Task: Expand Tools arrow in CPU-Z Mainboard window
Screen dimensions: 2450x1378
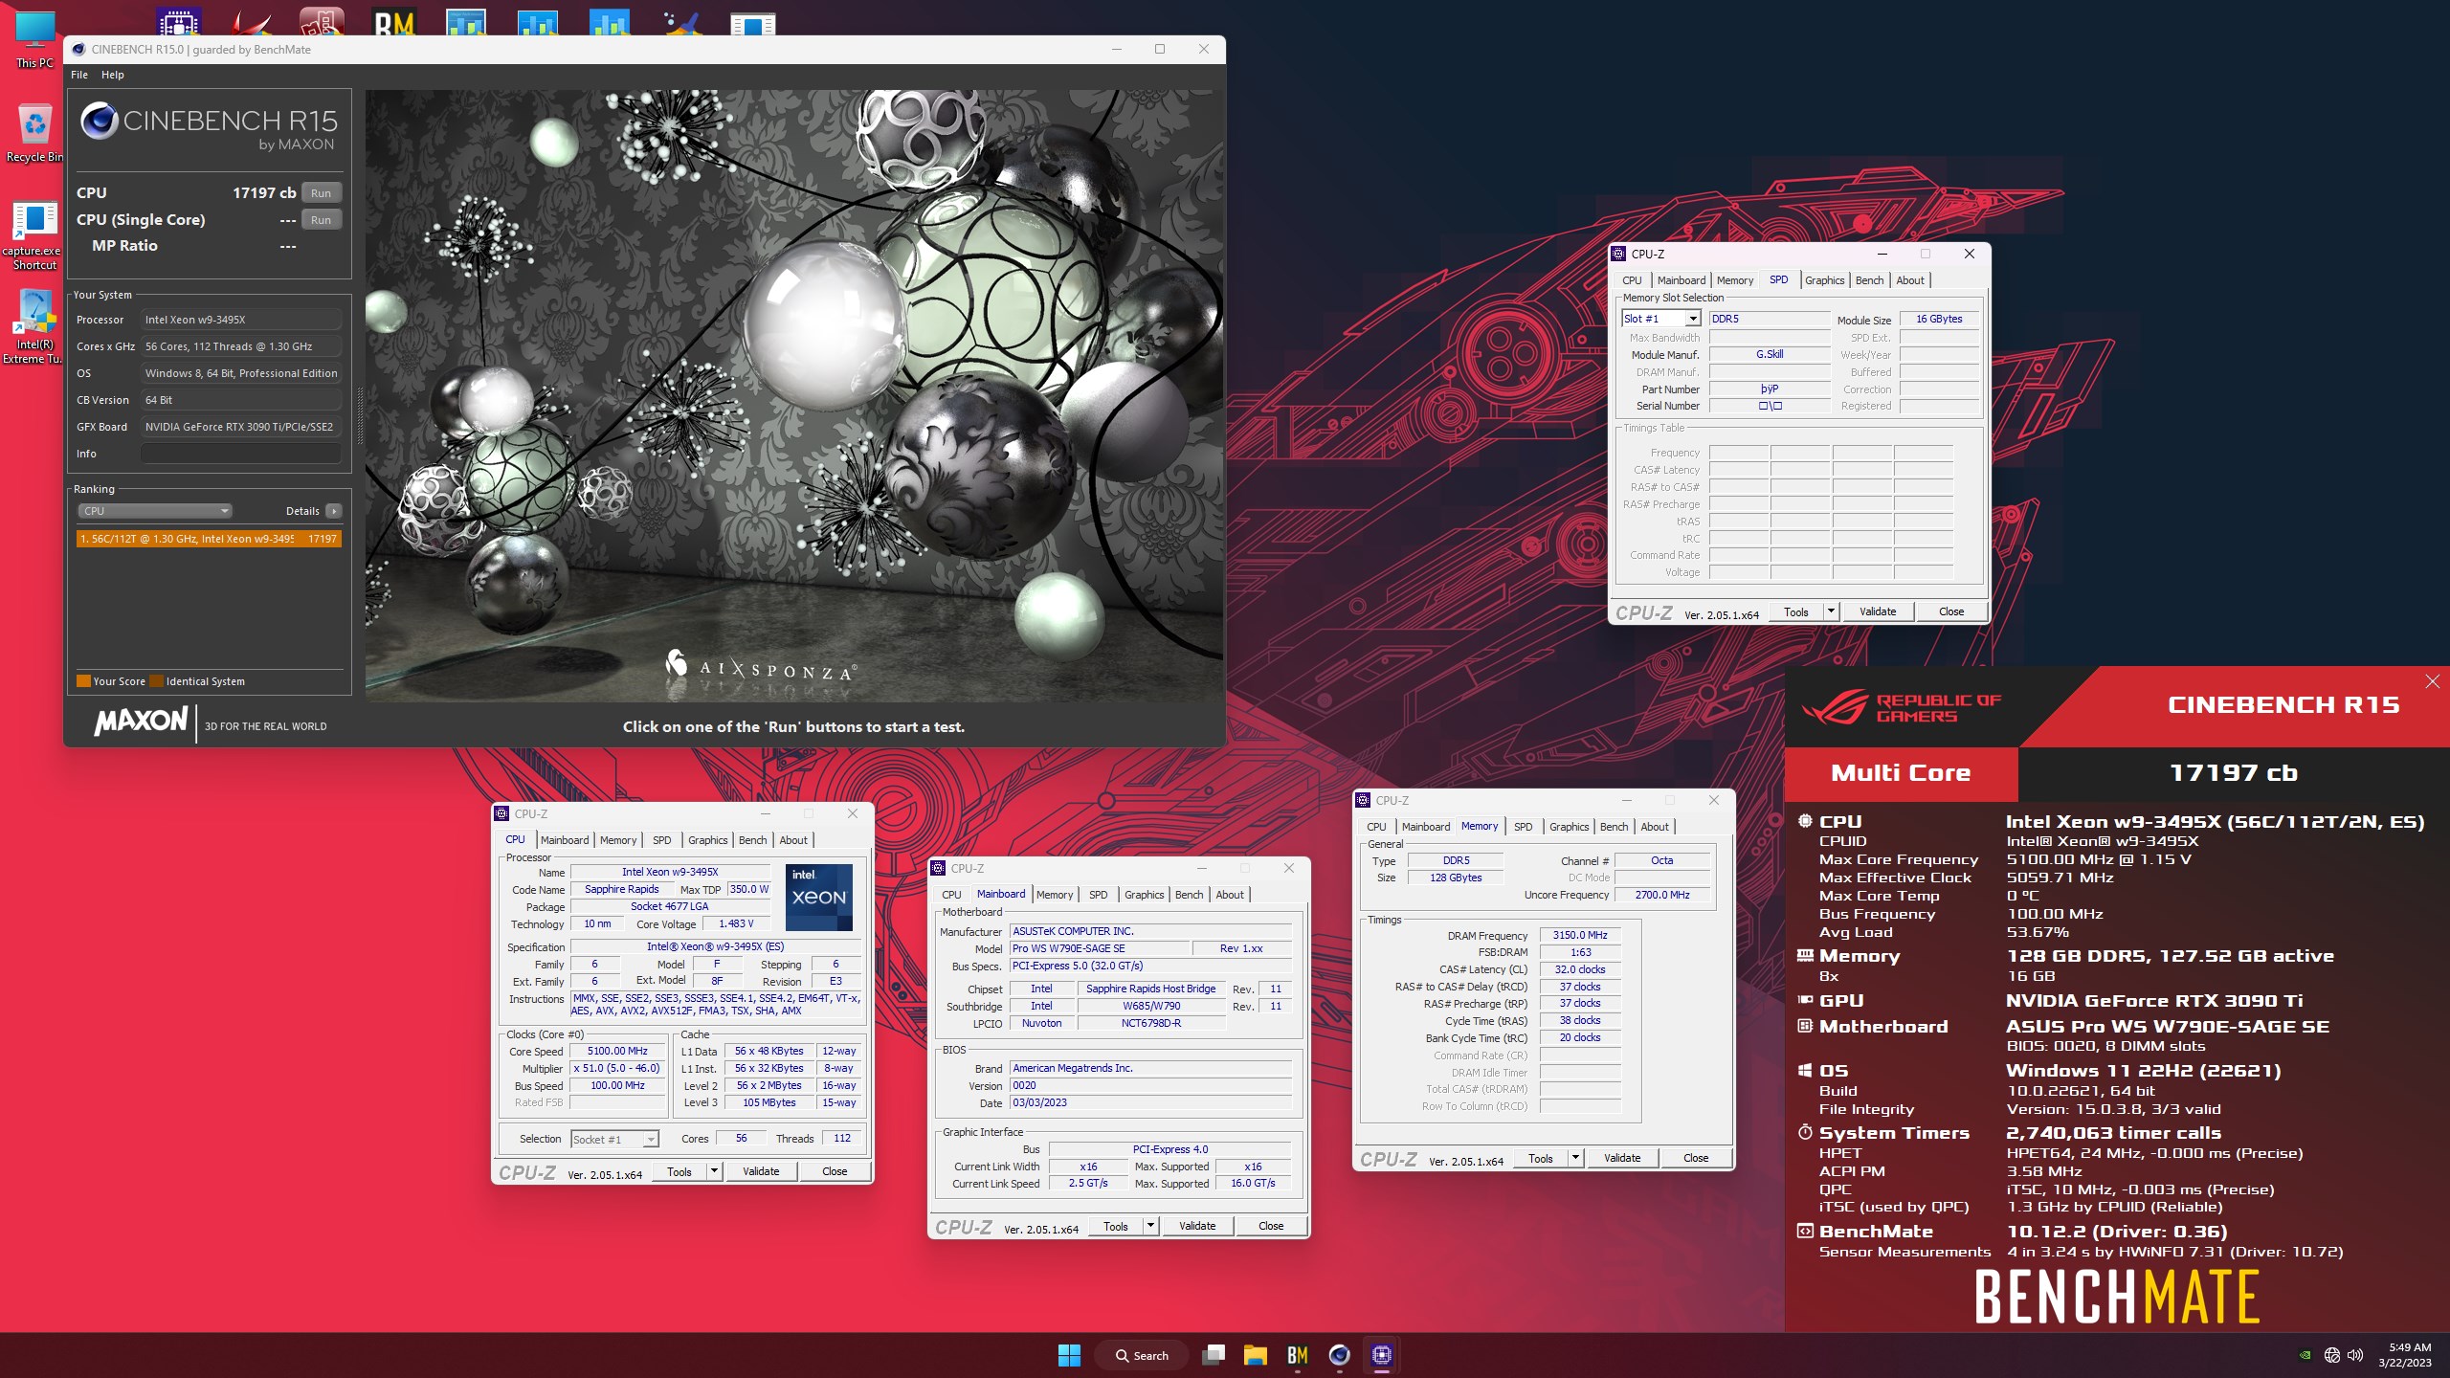Action: pyautogui.click(x=1150, y=1226)
